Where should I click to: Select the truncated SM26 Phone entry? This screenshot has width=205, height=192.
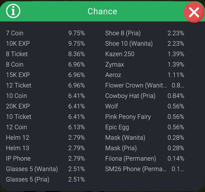coord(136,169)
